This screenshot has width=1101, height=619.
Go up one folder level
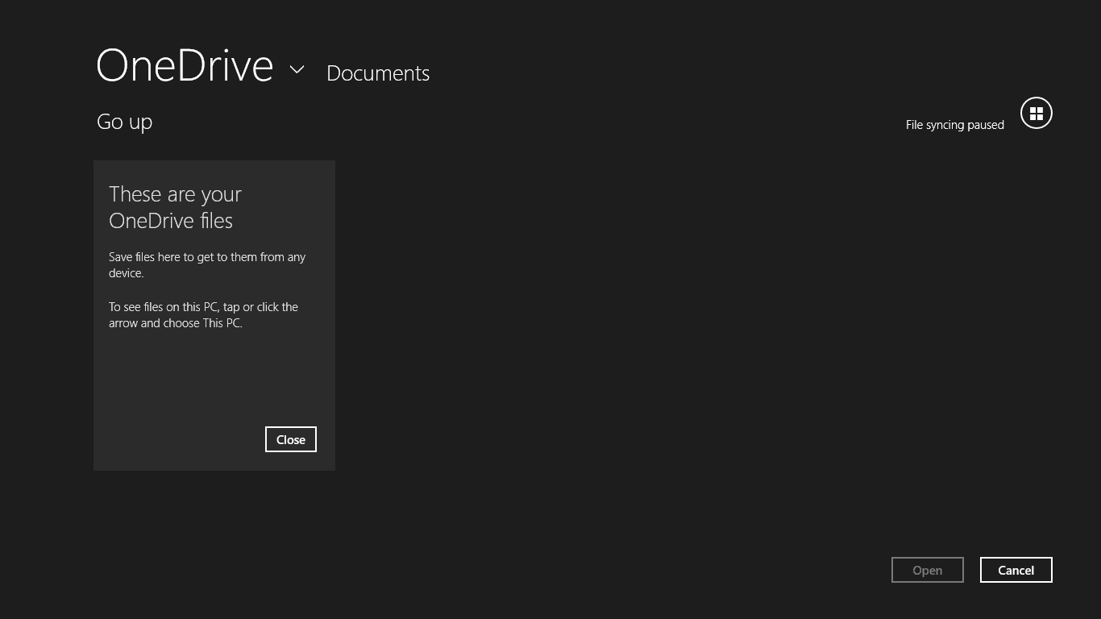coord(125,122)
